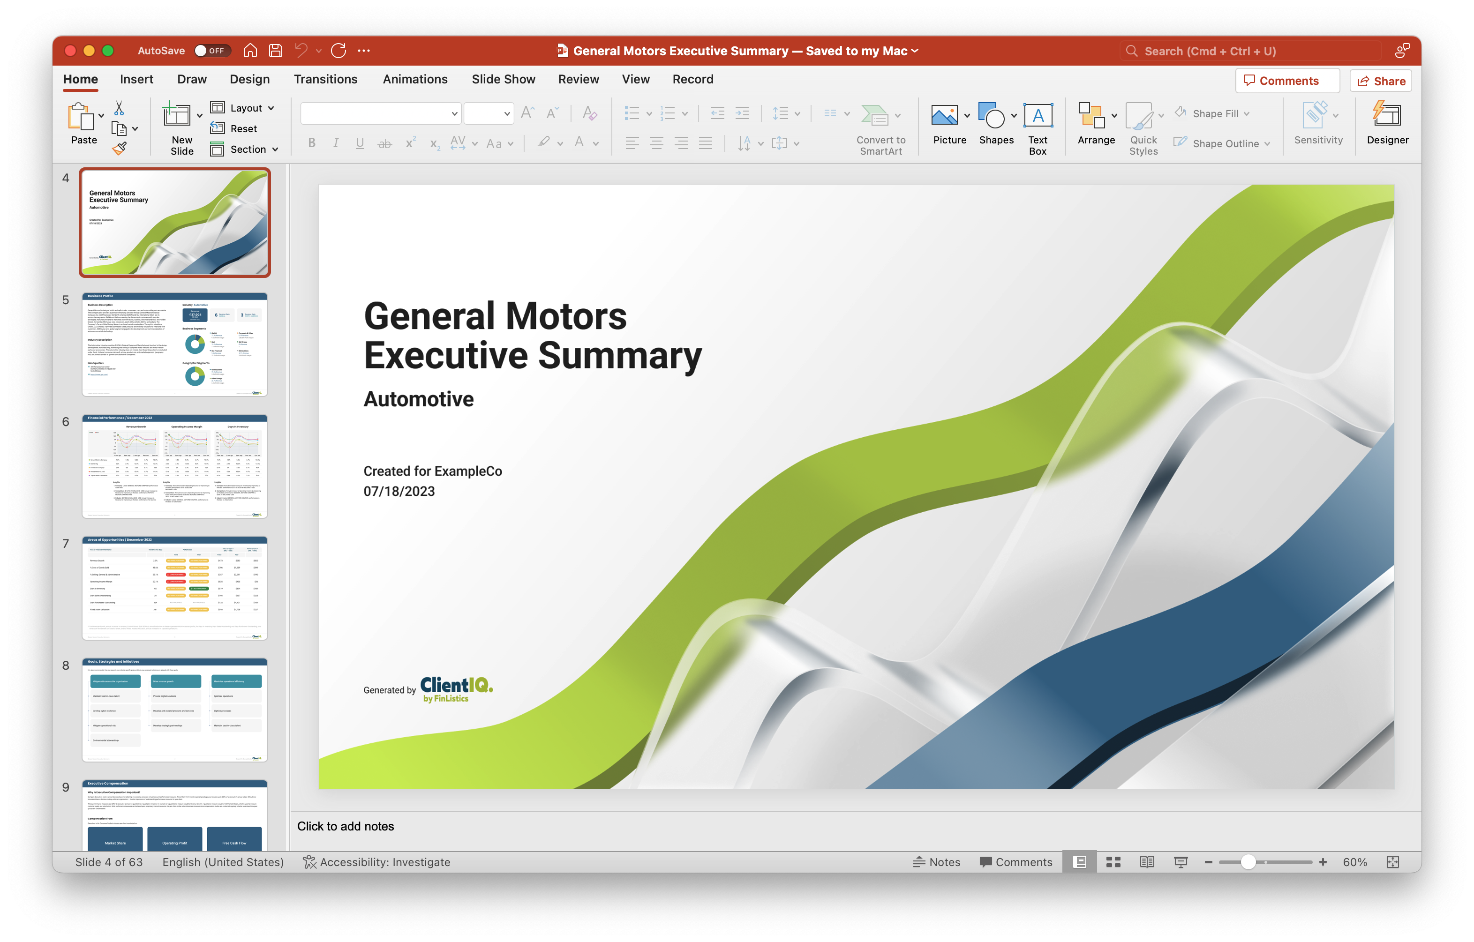1474x942 pixels.
Task: Open the Shape Outline dropdown arrow
Action: tap(1266, 144)
